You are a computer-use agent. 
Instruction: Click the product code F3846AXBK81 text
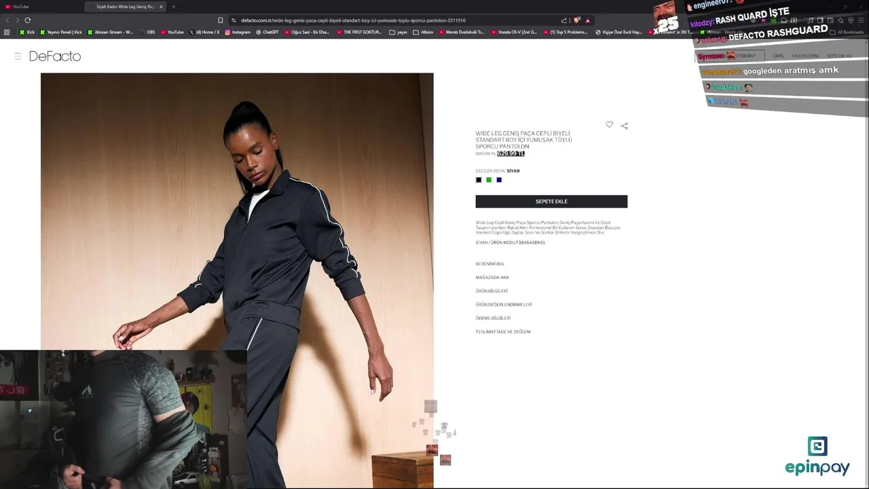coord(530,242)
